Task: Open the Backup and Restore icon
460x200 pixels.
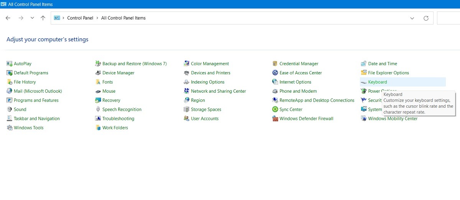Action: pos(98,64)
